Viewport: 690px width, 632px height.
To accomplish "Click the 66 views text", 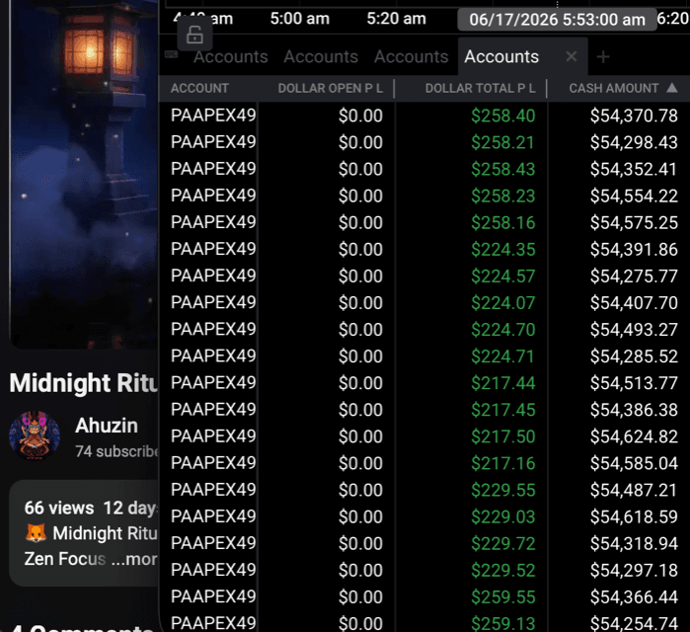I will pyautogui.click(x=59, y=508).
